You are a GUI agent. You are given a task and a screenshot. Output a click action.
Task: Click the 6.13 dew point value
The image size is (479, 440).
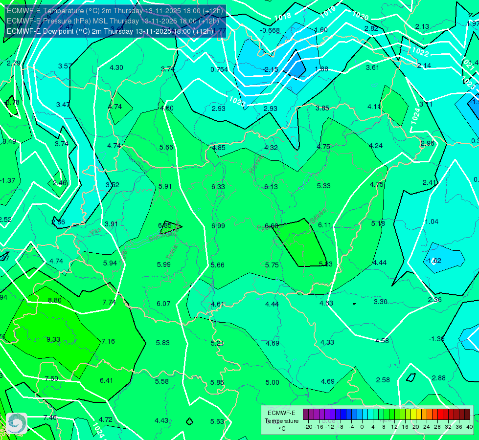click(x=271, y=187)
